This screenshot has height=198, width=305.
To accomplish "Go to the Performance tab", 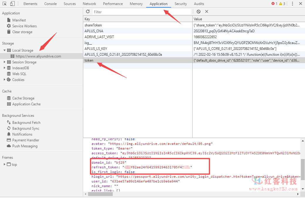I will click(x=113, y=4).
